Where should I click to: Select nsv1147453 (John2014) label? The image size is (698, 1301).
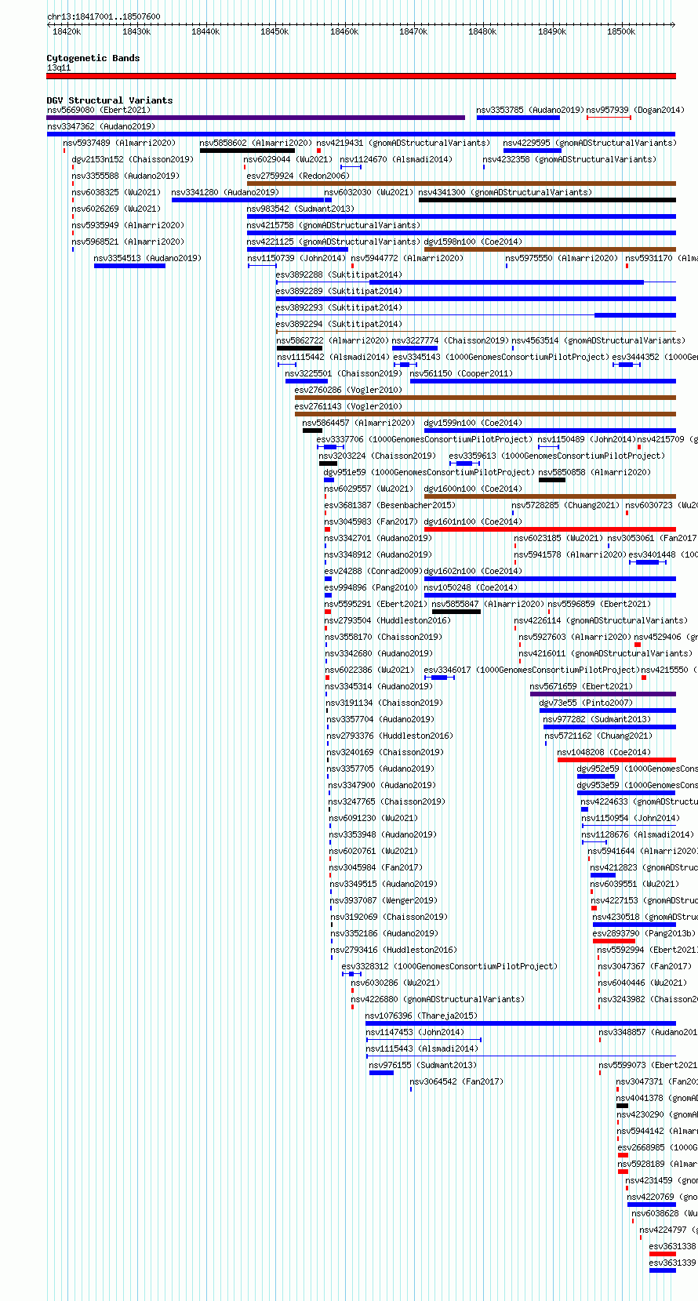tap(414, 1032)
